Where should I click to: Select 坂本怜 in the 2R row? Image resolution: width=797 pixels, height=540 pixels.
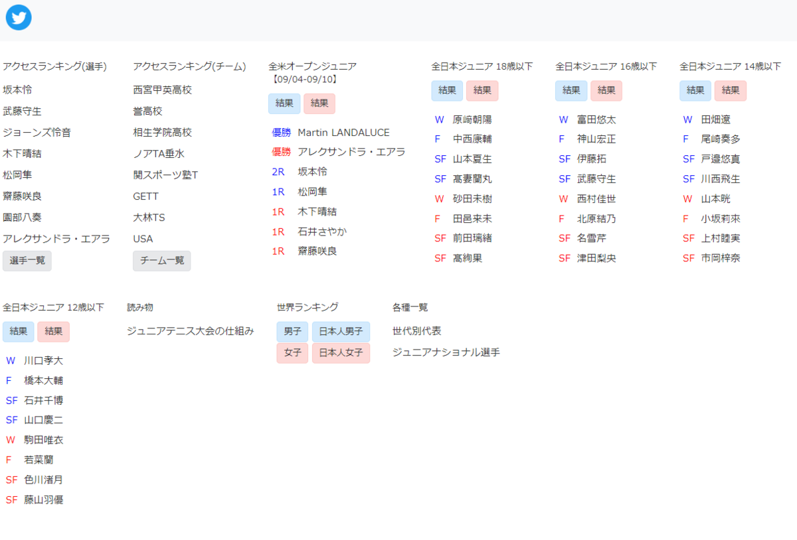point(312,172)
